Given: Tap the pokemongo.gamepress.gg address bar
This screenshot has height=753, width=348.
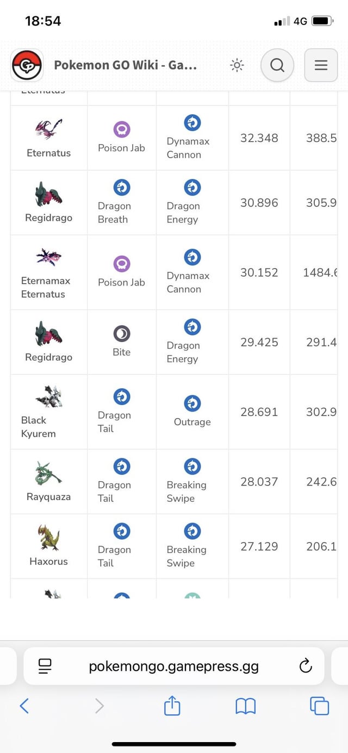Looking at the screenshot, I should (x=174, y=666).
